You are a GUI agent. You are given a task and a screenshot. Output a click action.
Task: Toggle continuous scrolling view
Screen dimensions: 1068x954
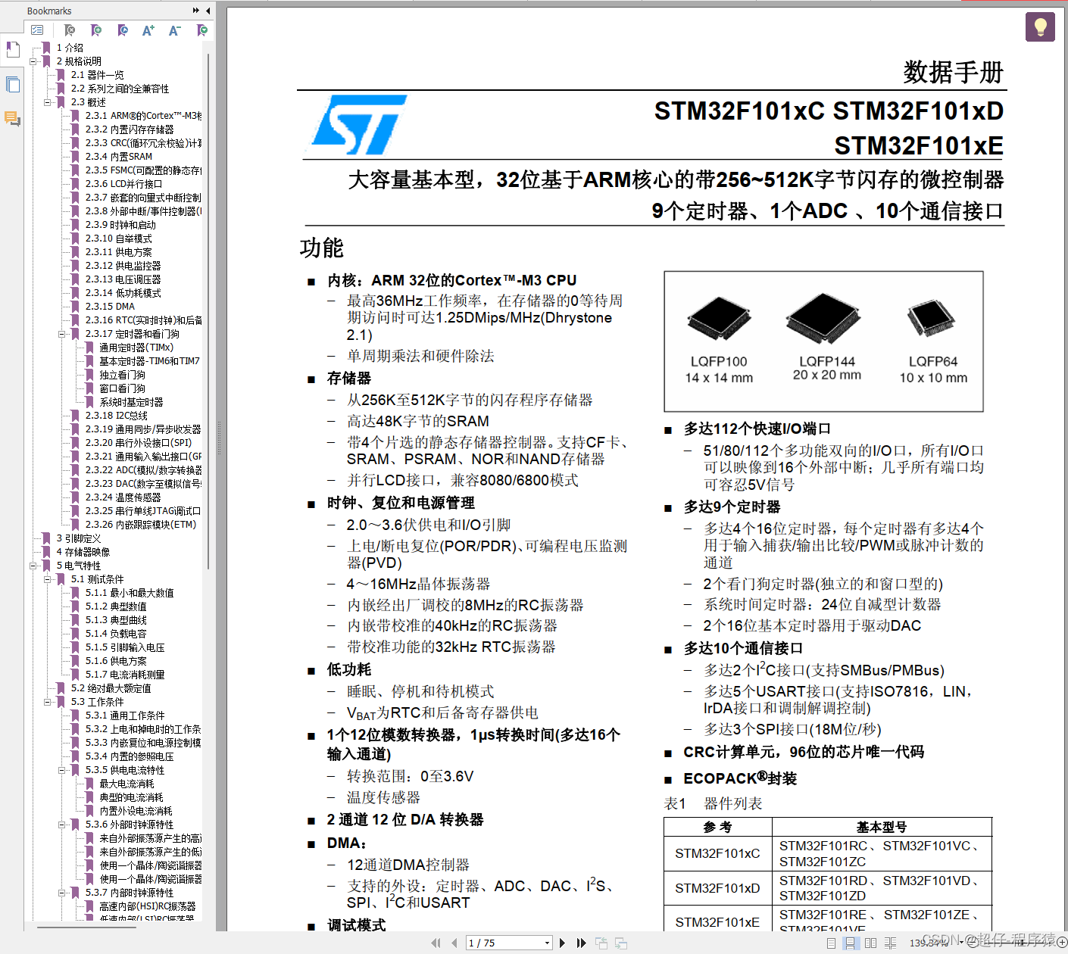(x=850, y=943)
